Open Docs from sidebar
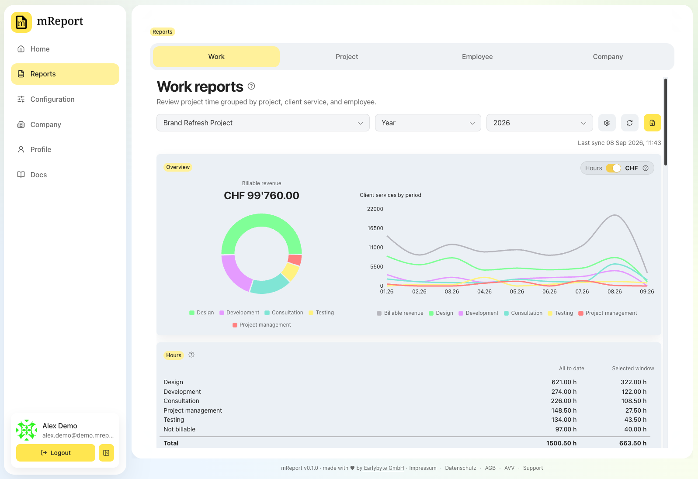698x479 pixels. click(x=65, y=175)
